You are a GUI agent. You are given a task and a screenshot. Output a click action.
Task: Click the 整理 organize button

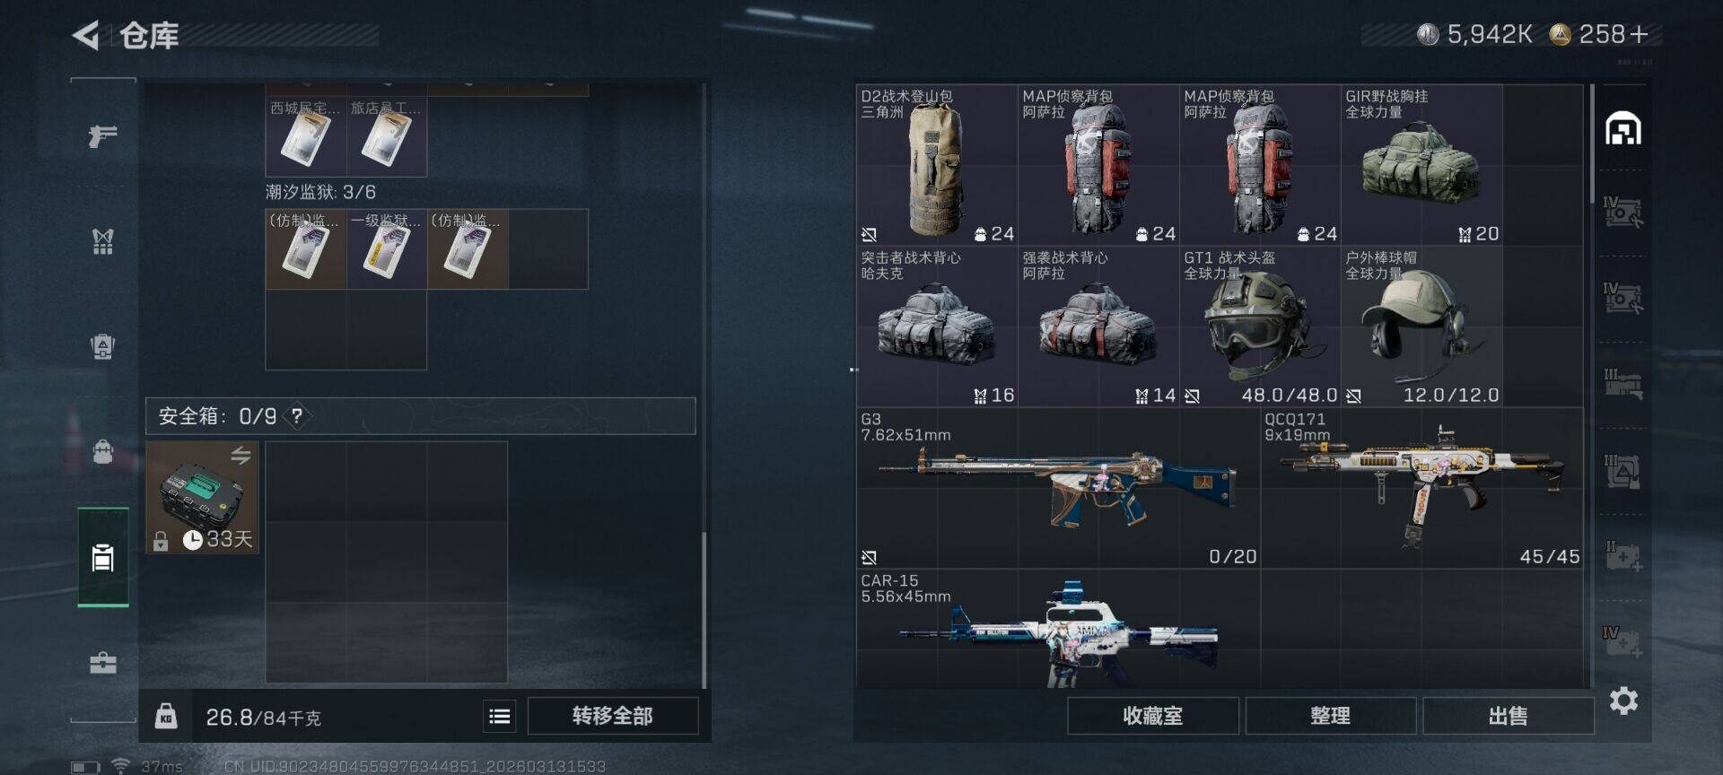(1330, 716)
